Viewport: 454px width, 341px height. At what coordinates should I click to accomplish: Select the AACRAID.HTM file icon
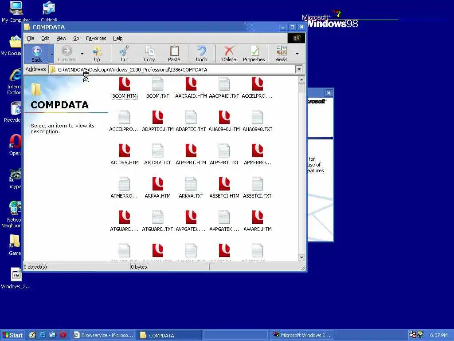click(191, 84)
